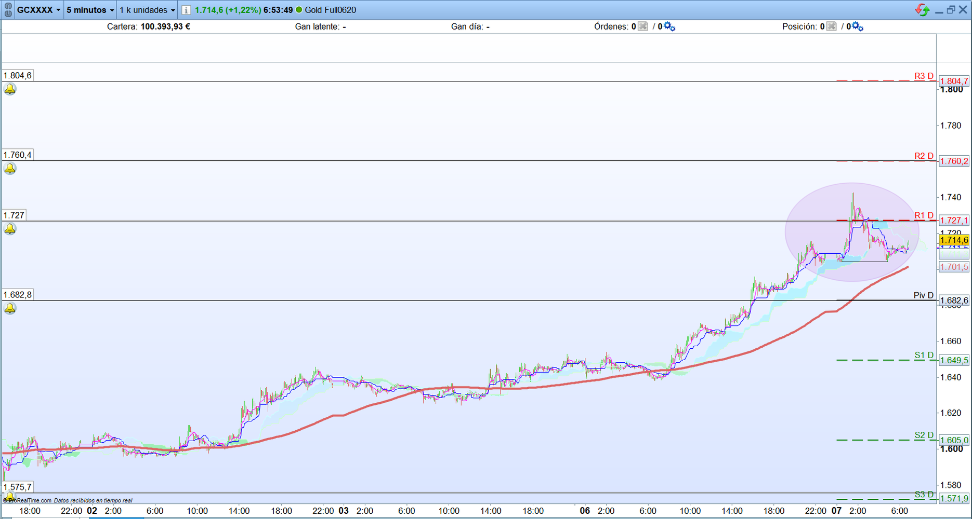Image resolution: width=972 pixels, height=519 pixels.
Task: Click the 1.605,0 price axis tag
Action: [954, 440]
